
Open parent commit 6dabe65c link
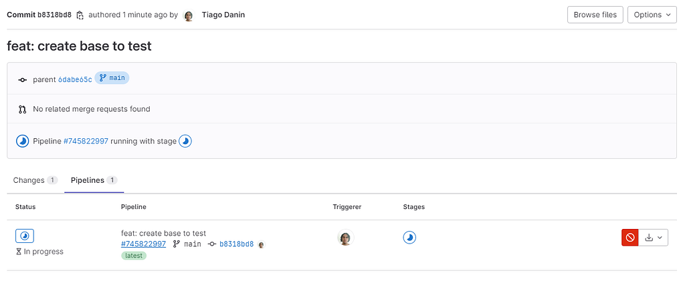[x=75, y=79]
